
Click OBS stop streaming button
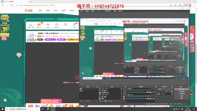[182, 89]
